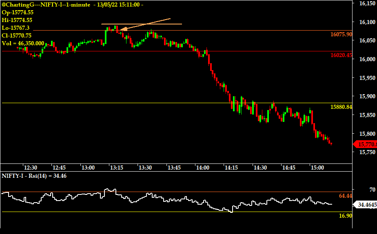
Task: Click the 15:00 time axis marker
Action: 317,168
